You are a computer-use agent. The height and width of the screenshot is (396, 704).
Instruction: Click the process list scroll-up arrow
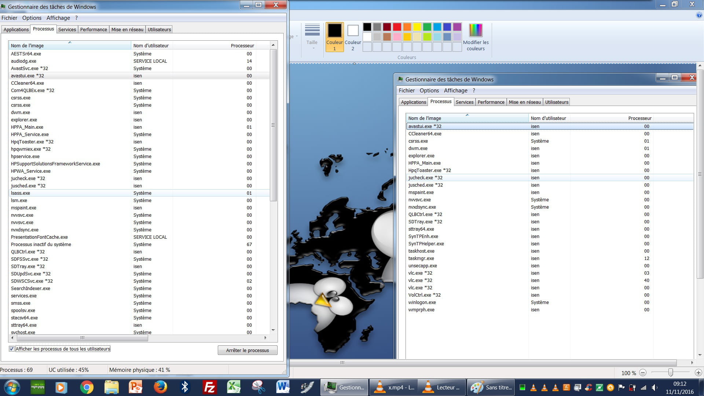273,45
